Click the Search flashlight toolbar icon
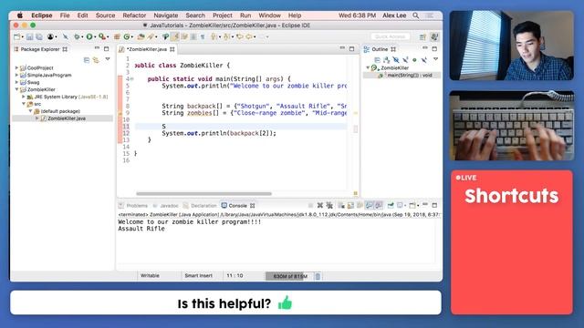The width and height of the screenshot is (584, 328). point(151,36)
